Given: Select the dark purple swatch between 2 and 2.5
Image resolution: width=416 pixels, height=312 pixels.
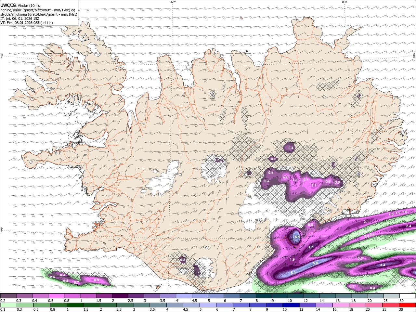Looking at the screenshot, I should coord(120,296).
